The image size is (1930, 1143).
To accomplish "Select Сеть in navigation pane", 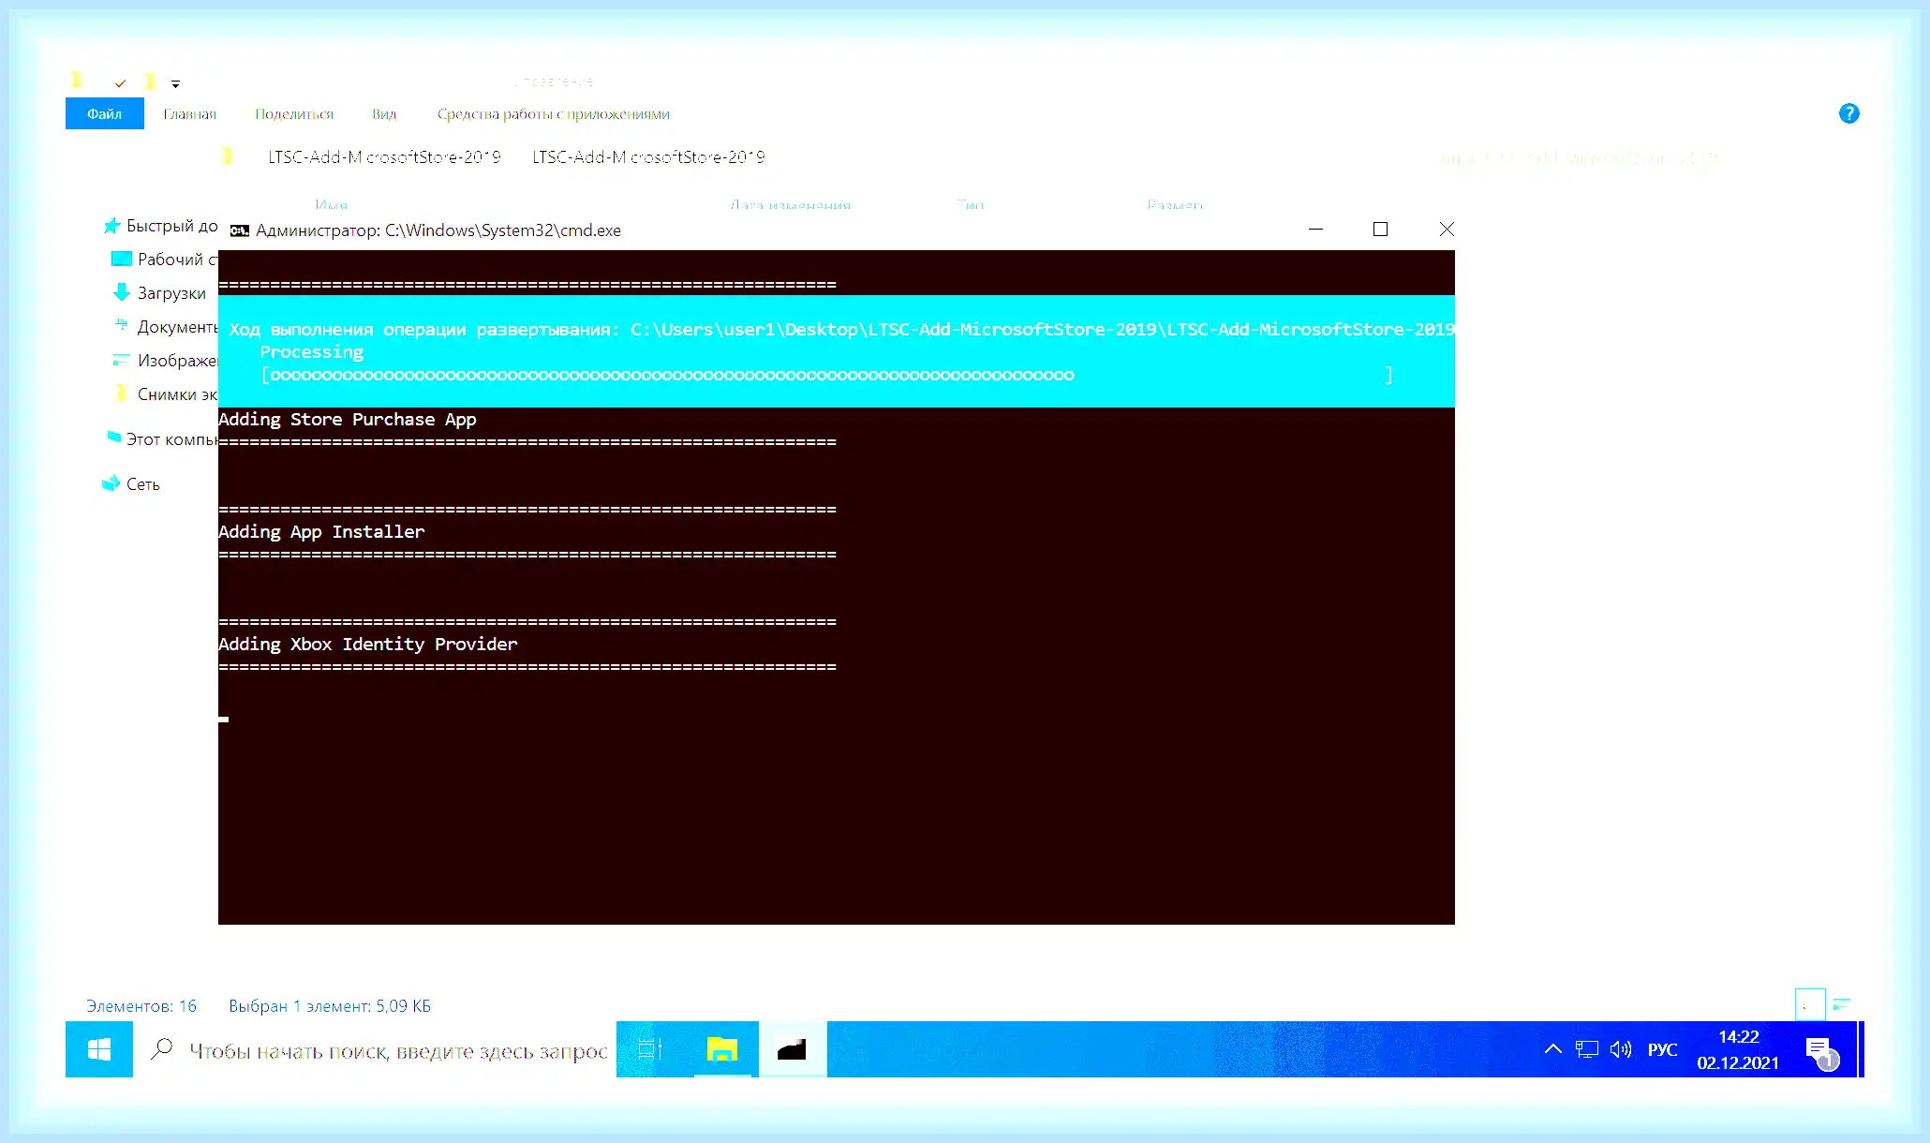I will (x=131, y=484).
